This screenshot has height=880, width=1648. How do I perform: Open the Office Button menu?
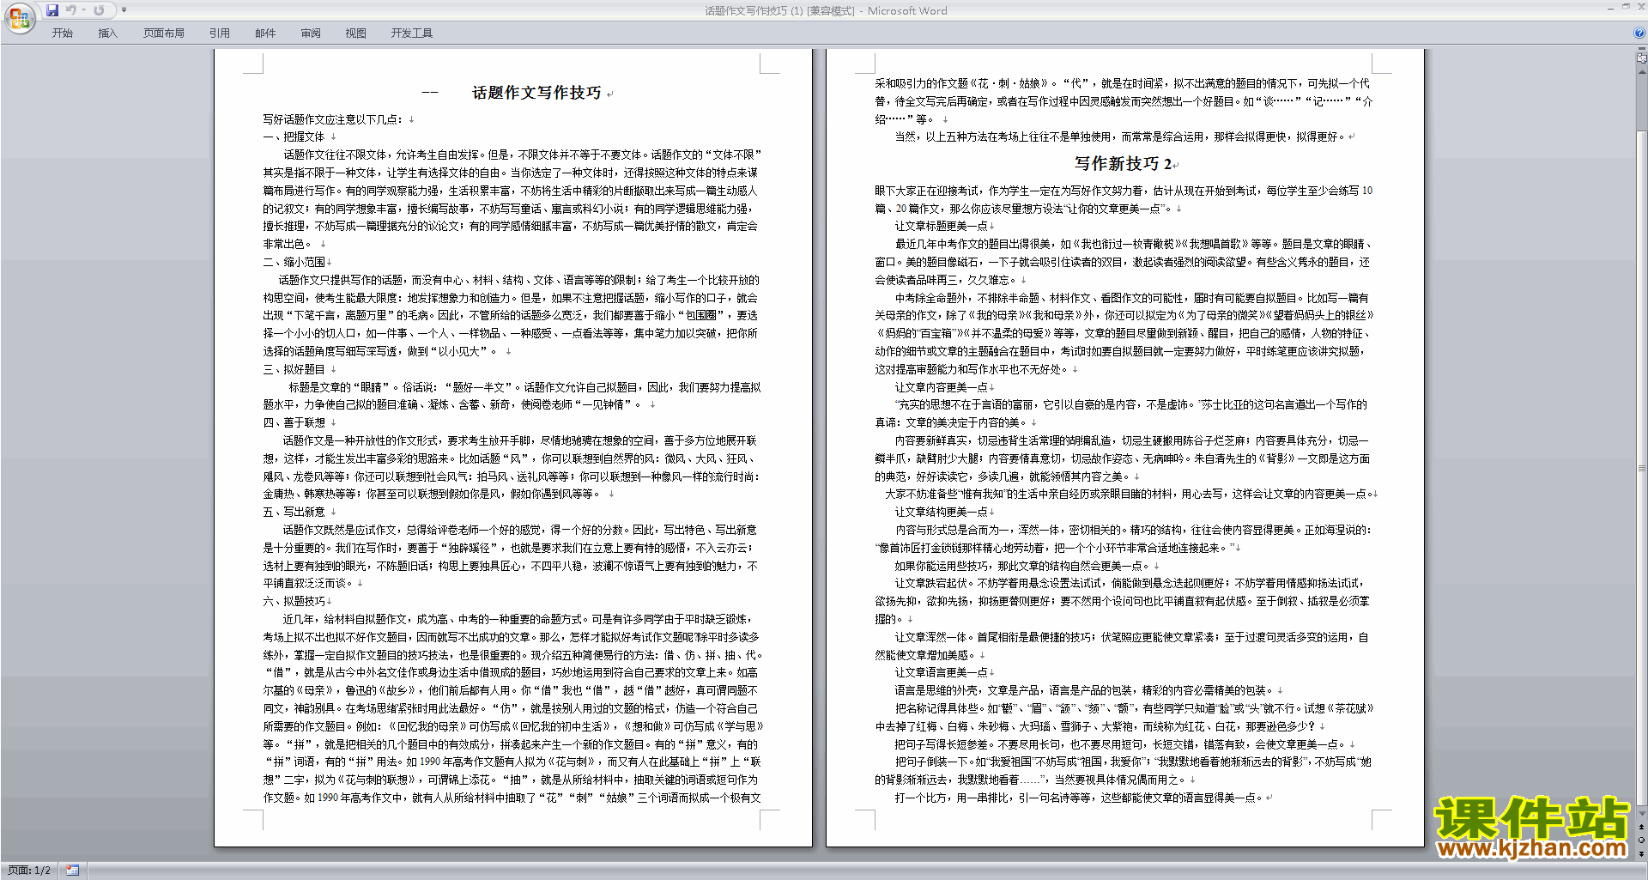click(20, 18)
